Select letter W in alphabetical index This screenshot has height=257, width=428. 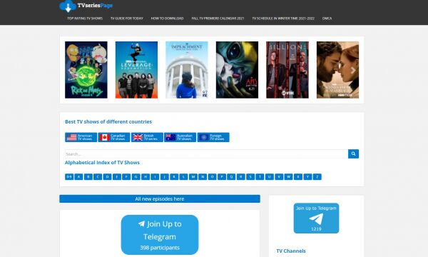click(288, 177)
